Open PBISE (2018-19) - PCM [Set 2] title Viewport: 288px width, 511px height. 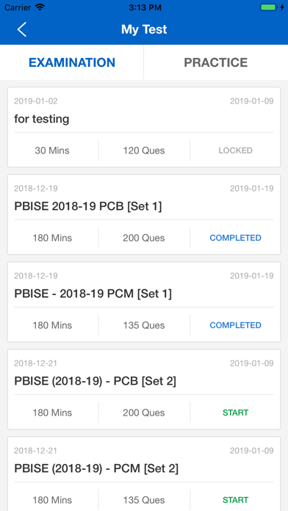[x=96, y=468]
